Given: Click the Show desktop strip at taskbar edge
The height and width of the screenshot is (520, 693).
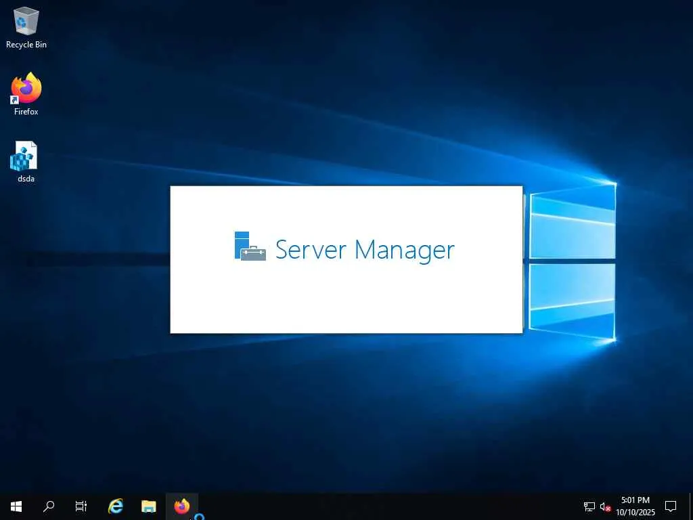Looking at the screenshot, I should 691,506.
